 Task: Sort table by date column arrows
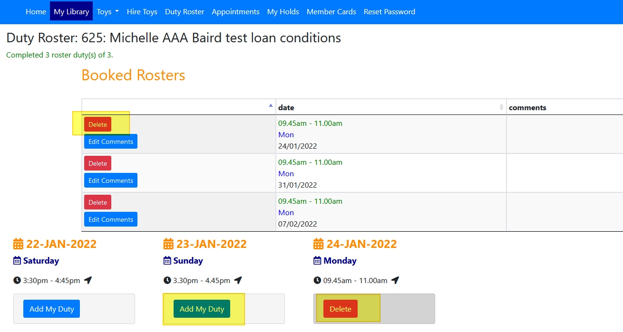[x=501, y=107]
